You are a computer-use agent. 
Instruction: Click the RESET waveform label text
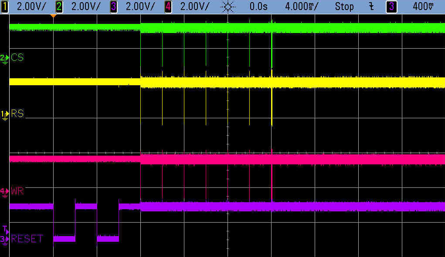pyautogui.click(x=27, y=239)
